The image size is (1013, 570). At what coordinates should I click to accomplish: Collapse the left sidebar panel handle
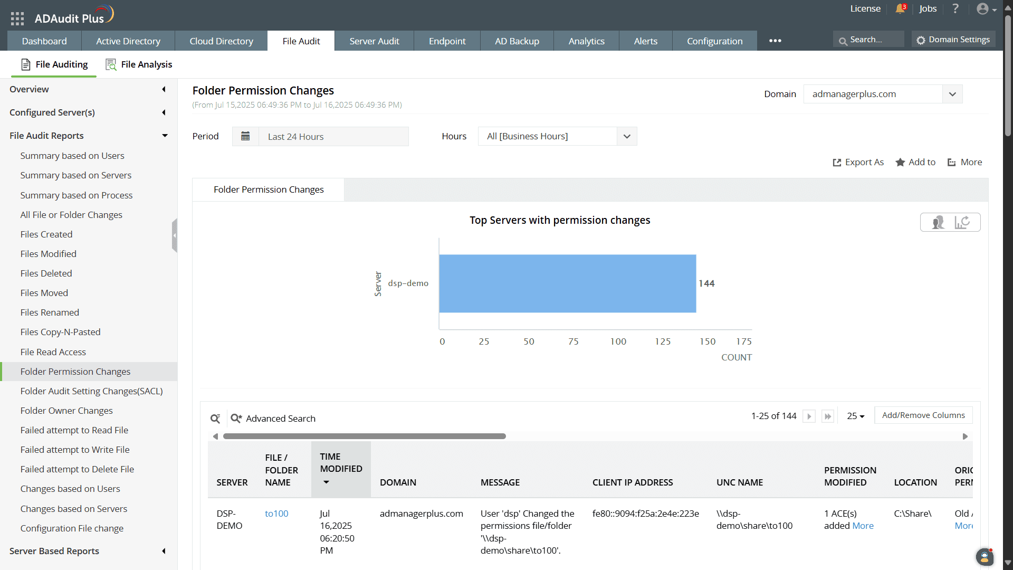click(x=175, y=235)
